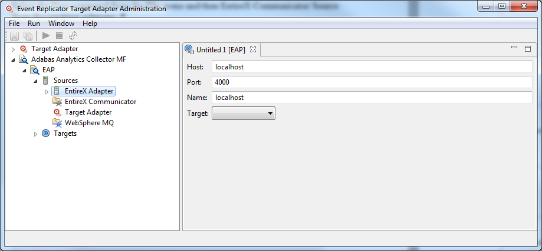
Task: Minimize the editor panel
Action: point(514,48)
